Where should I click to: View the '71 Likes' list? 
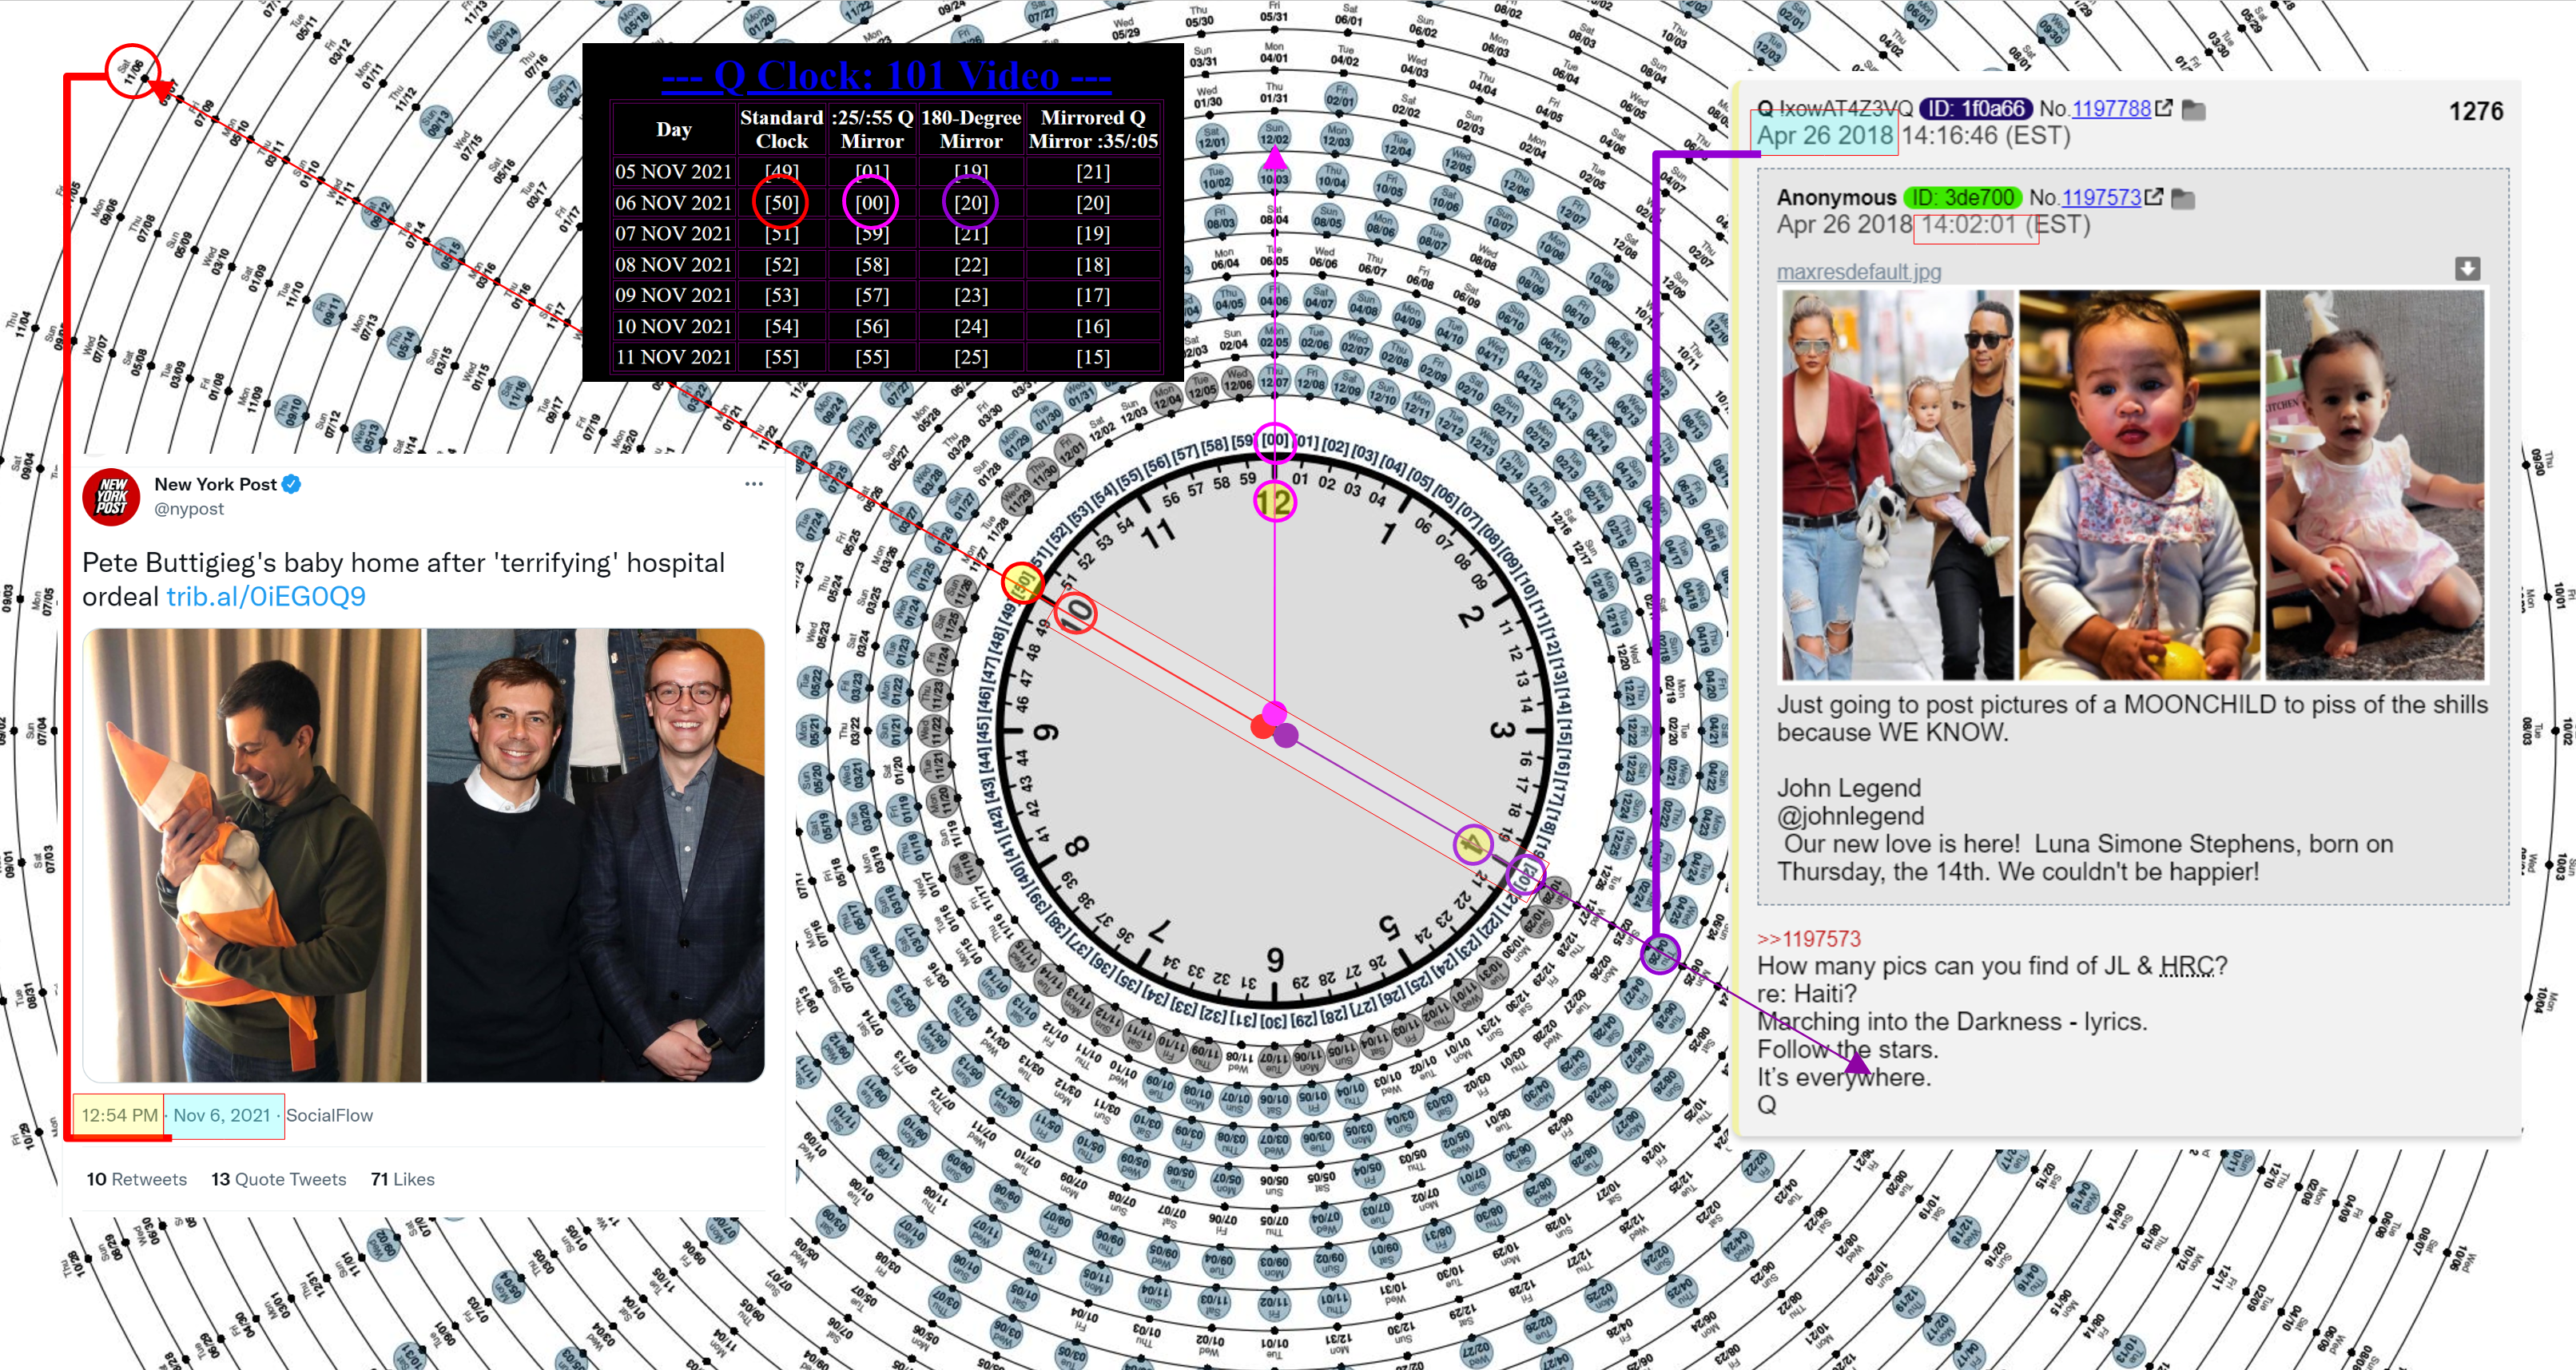(x=402, y=1179)
